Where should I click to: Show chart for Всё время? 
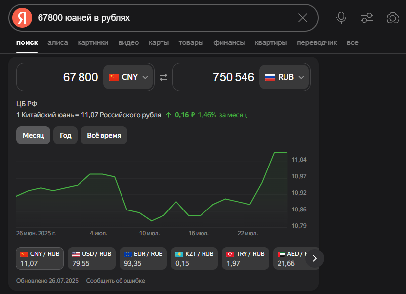pos(104,135)
